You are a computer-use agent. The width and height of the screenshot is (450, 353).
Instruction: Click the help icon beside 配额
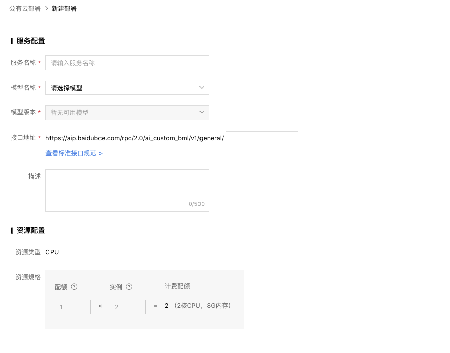tap(74, 287)
